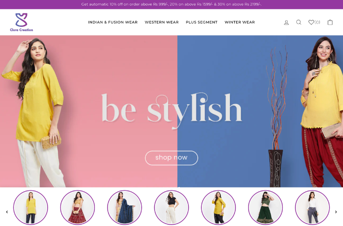Go to next category carousel arrow
343x226 pixels.
336,212
